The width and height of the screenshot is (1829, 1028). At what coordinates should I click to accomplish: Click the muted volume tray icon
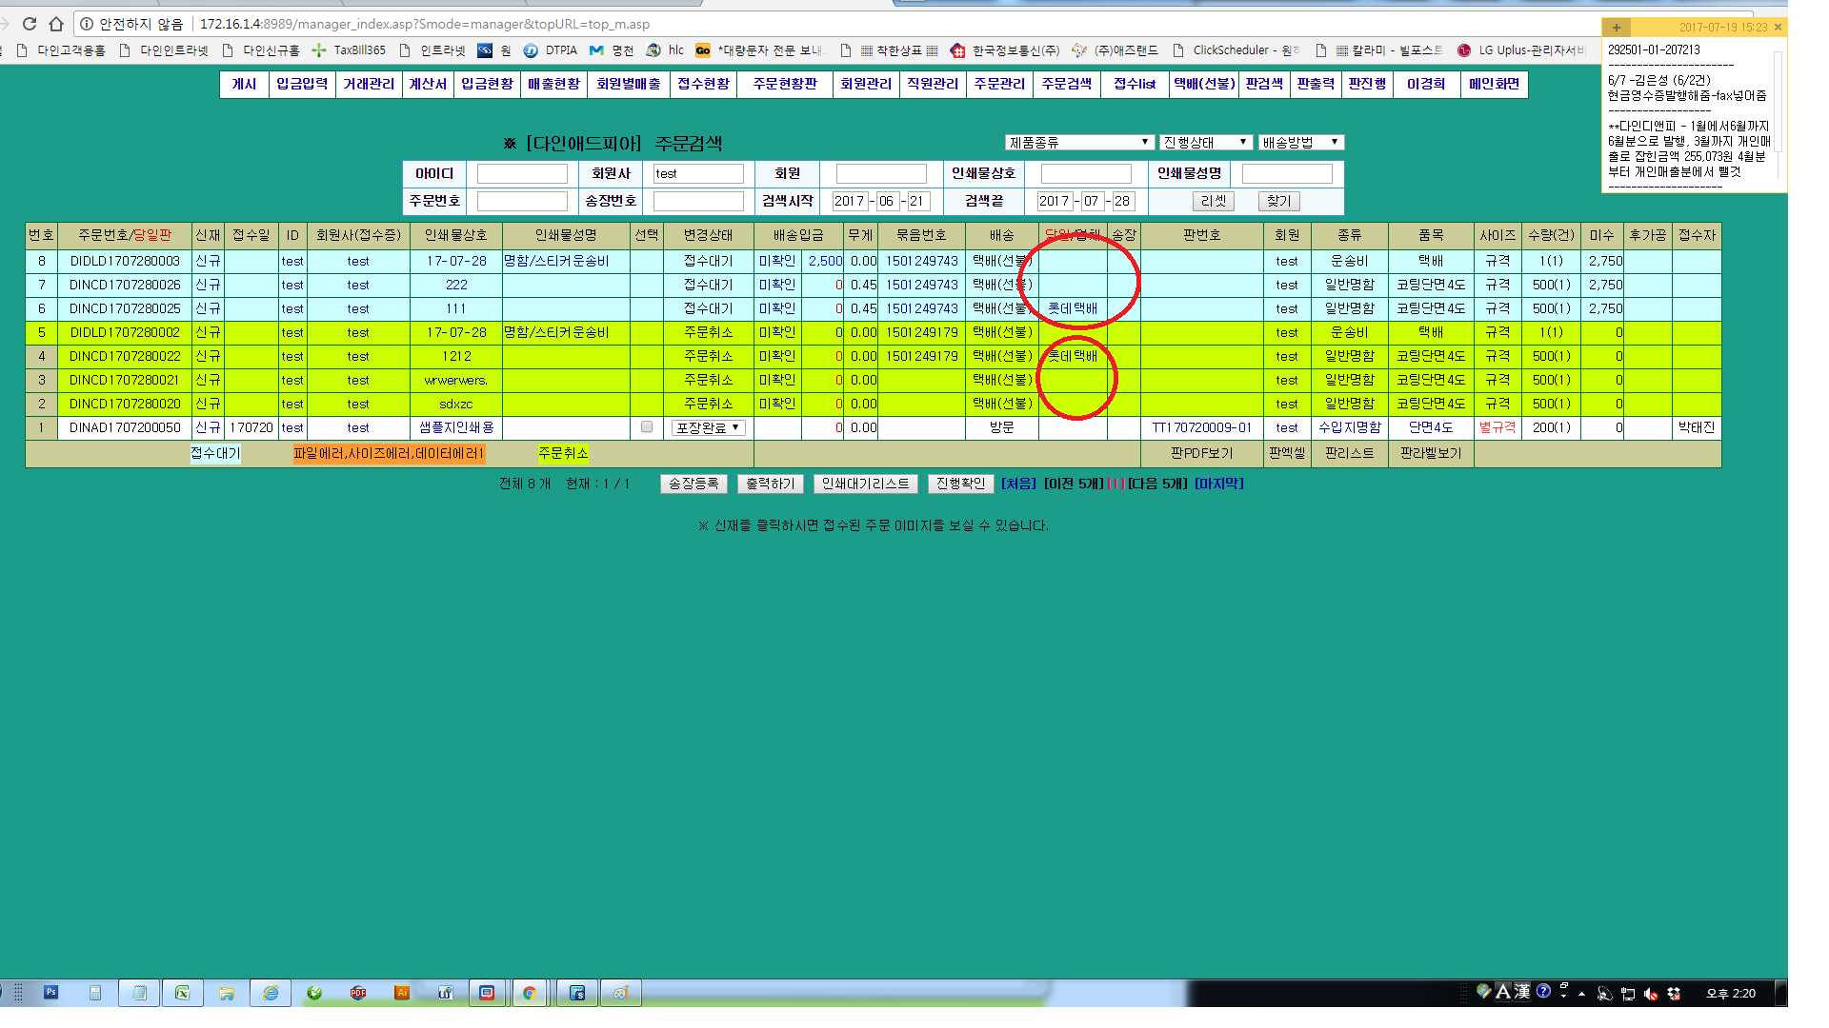coord(1651,994)
